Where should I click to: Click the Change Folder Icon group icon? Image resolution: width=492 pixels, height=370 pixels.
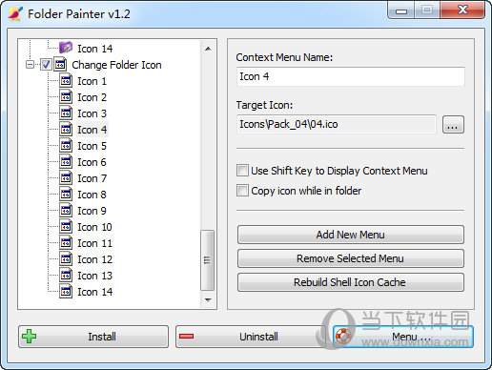coord(60,65)
